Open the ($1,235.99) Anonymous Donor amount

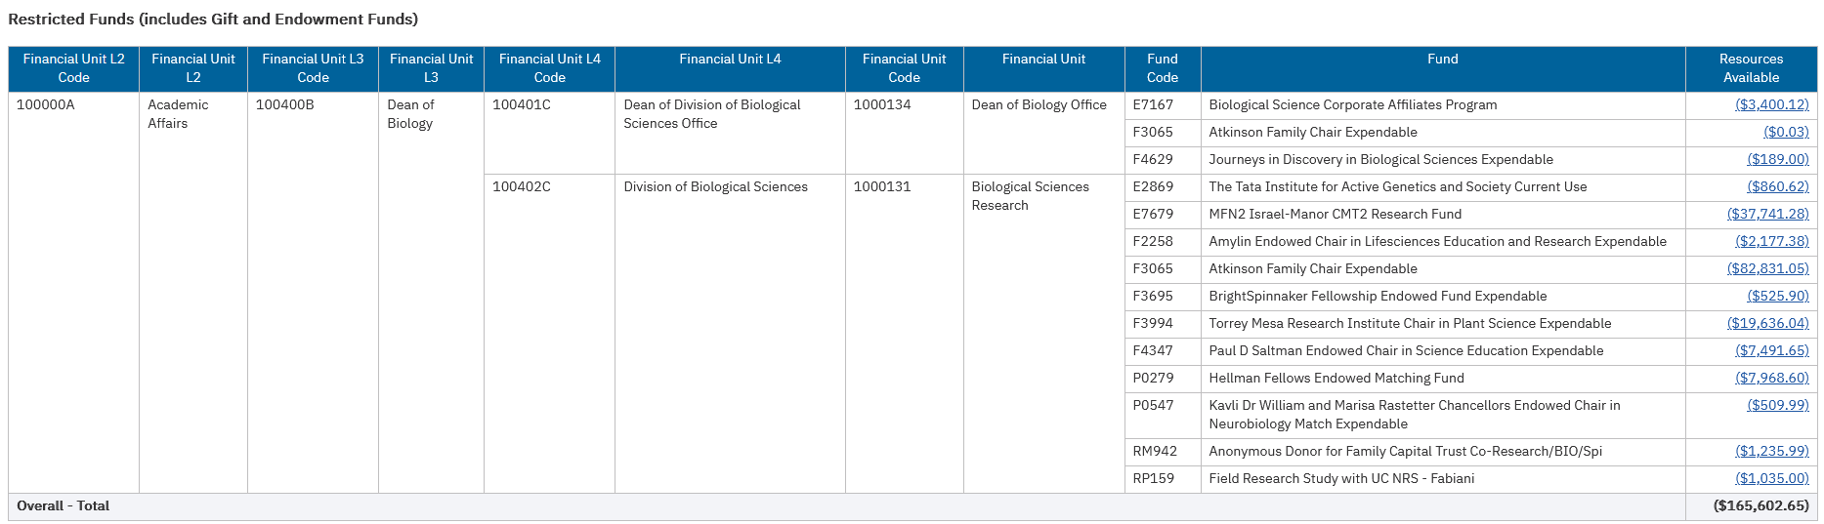click(1771, 451)
